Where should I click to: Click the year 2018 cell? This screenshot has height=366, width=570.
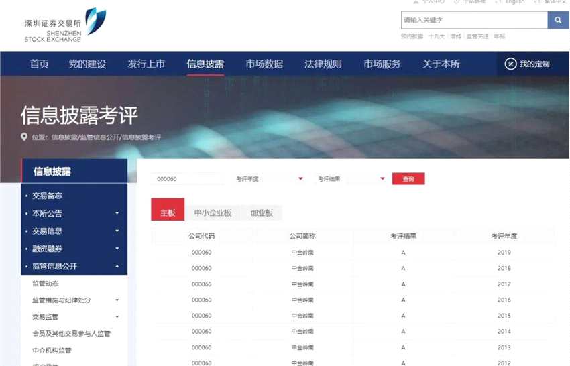point(504,268)
